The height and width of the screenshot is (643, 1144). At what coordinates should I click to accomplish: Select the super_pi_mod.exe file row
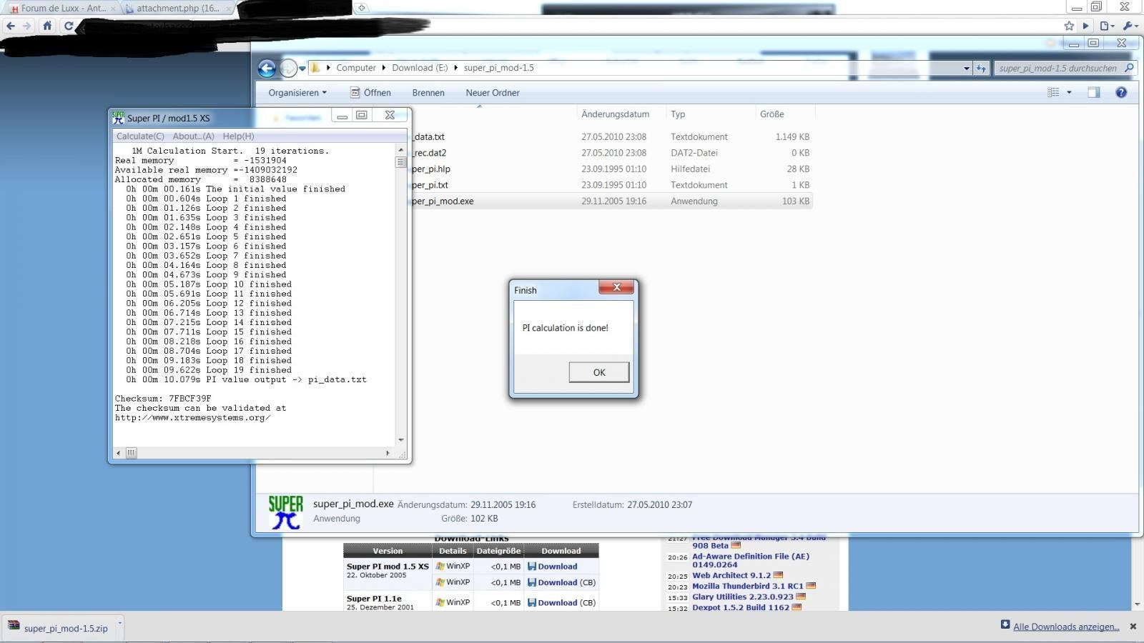[612, 201]
